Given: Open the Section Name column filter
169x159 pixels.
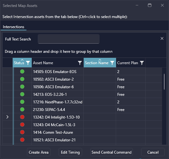Looking at the screenshot, I should pos(112,63).
